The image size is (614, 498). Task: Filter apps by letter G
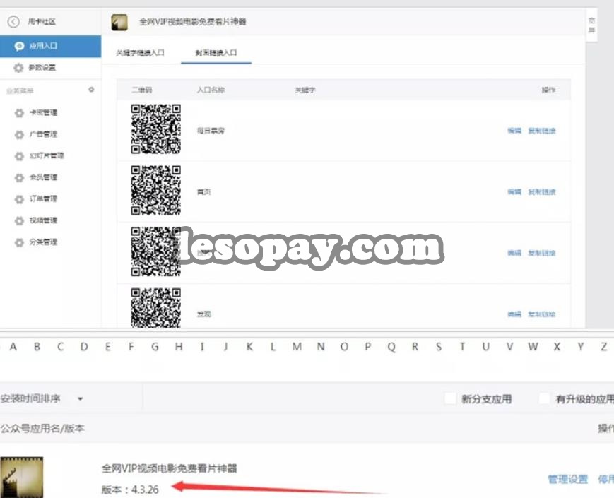[155, 347]
